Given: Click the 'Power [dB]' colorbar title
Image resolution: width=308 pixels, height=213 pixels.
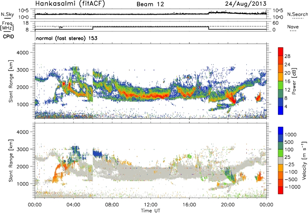Looking at the screenshot, I should (294, 81).
